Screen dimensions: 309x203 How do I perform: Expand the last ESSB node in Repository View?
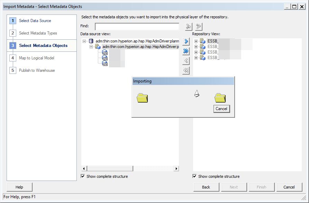point(197,57)
